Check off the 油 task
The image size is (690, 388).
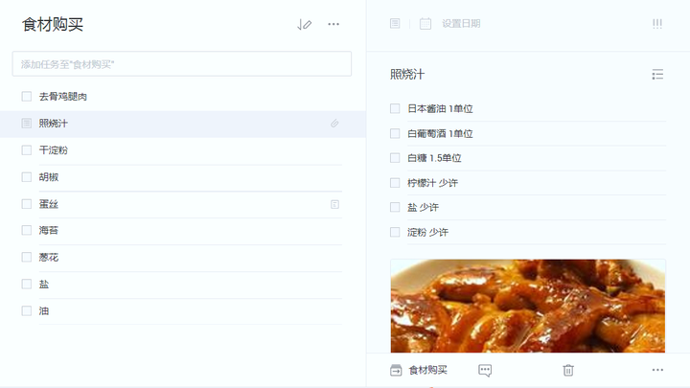27,310
